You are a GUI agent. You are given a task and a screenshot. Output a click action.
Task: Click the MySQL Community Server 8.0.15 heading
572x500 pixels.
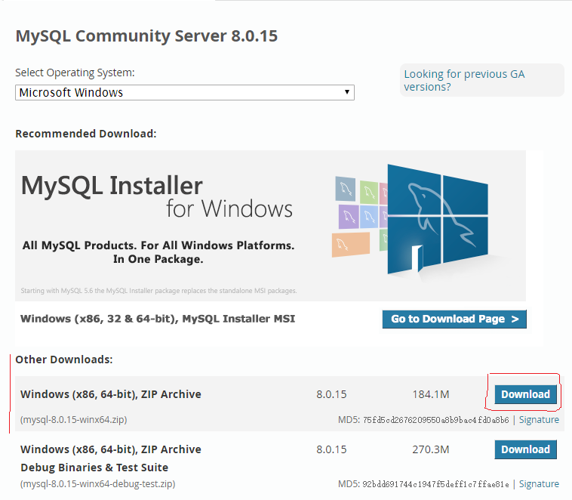146,36
